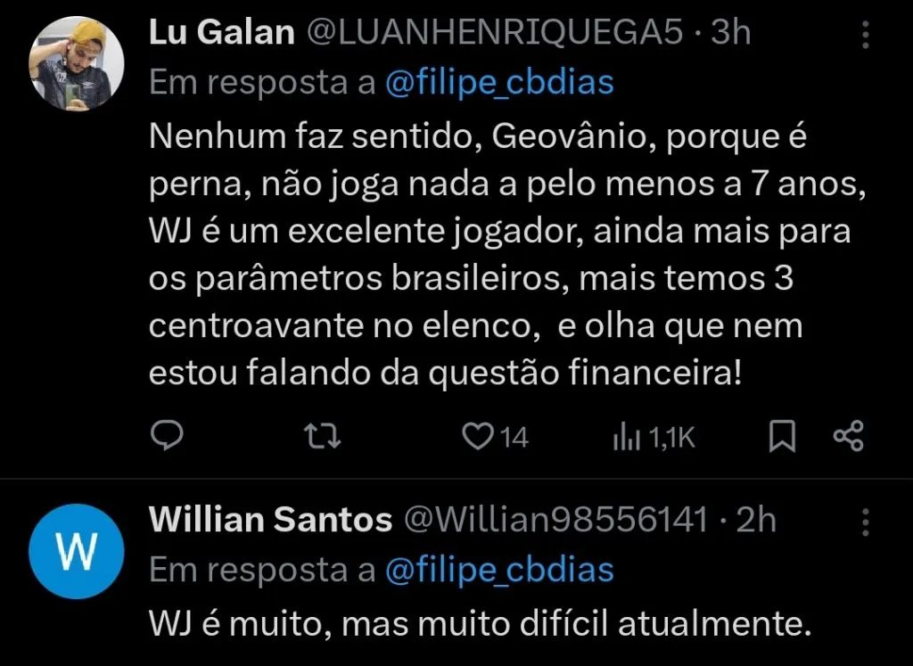View Lu Galan's profile picture
This screenshot has height=666, width=913.
76,64
